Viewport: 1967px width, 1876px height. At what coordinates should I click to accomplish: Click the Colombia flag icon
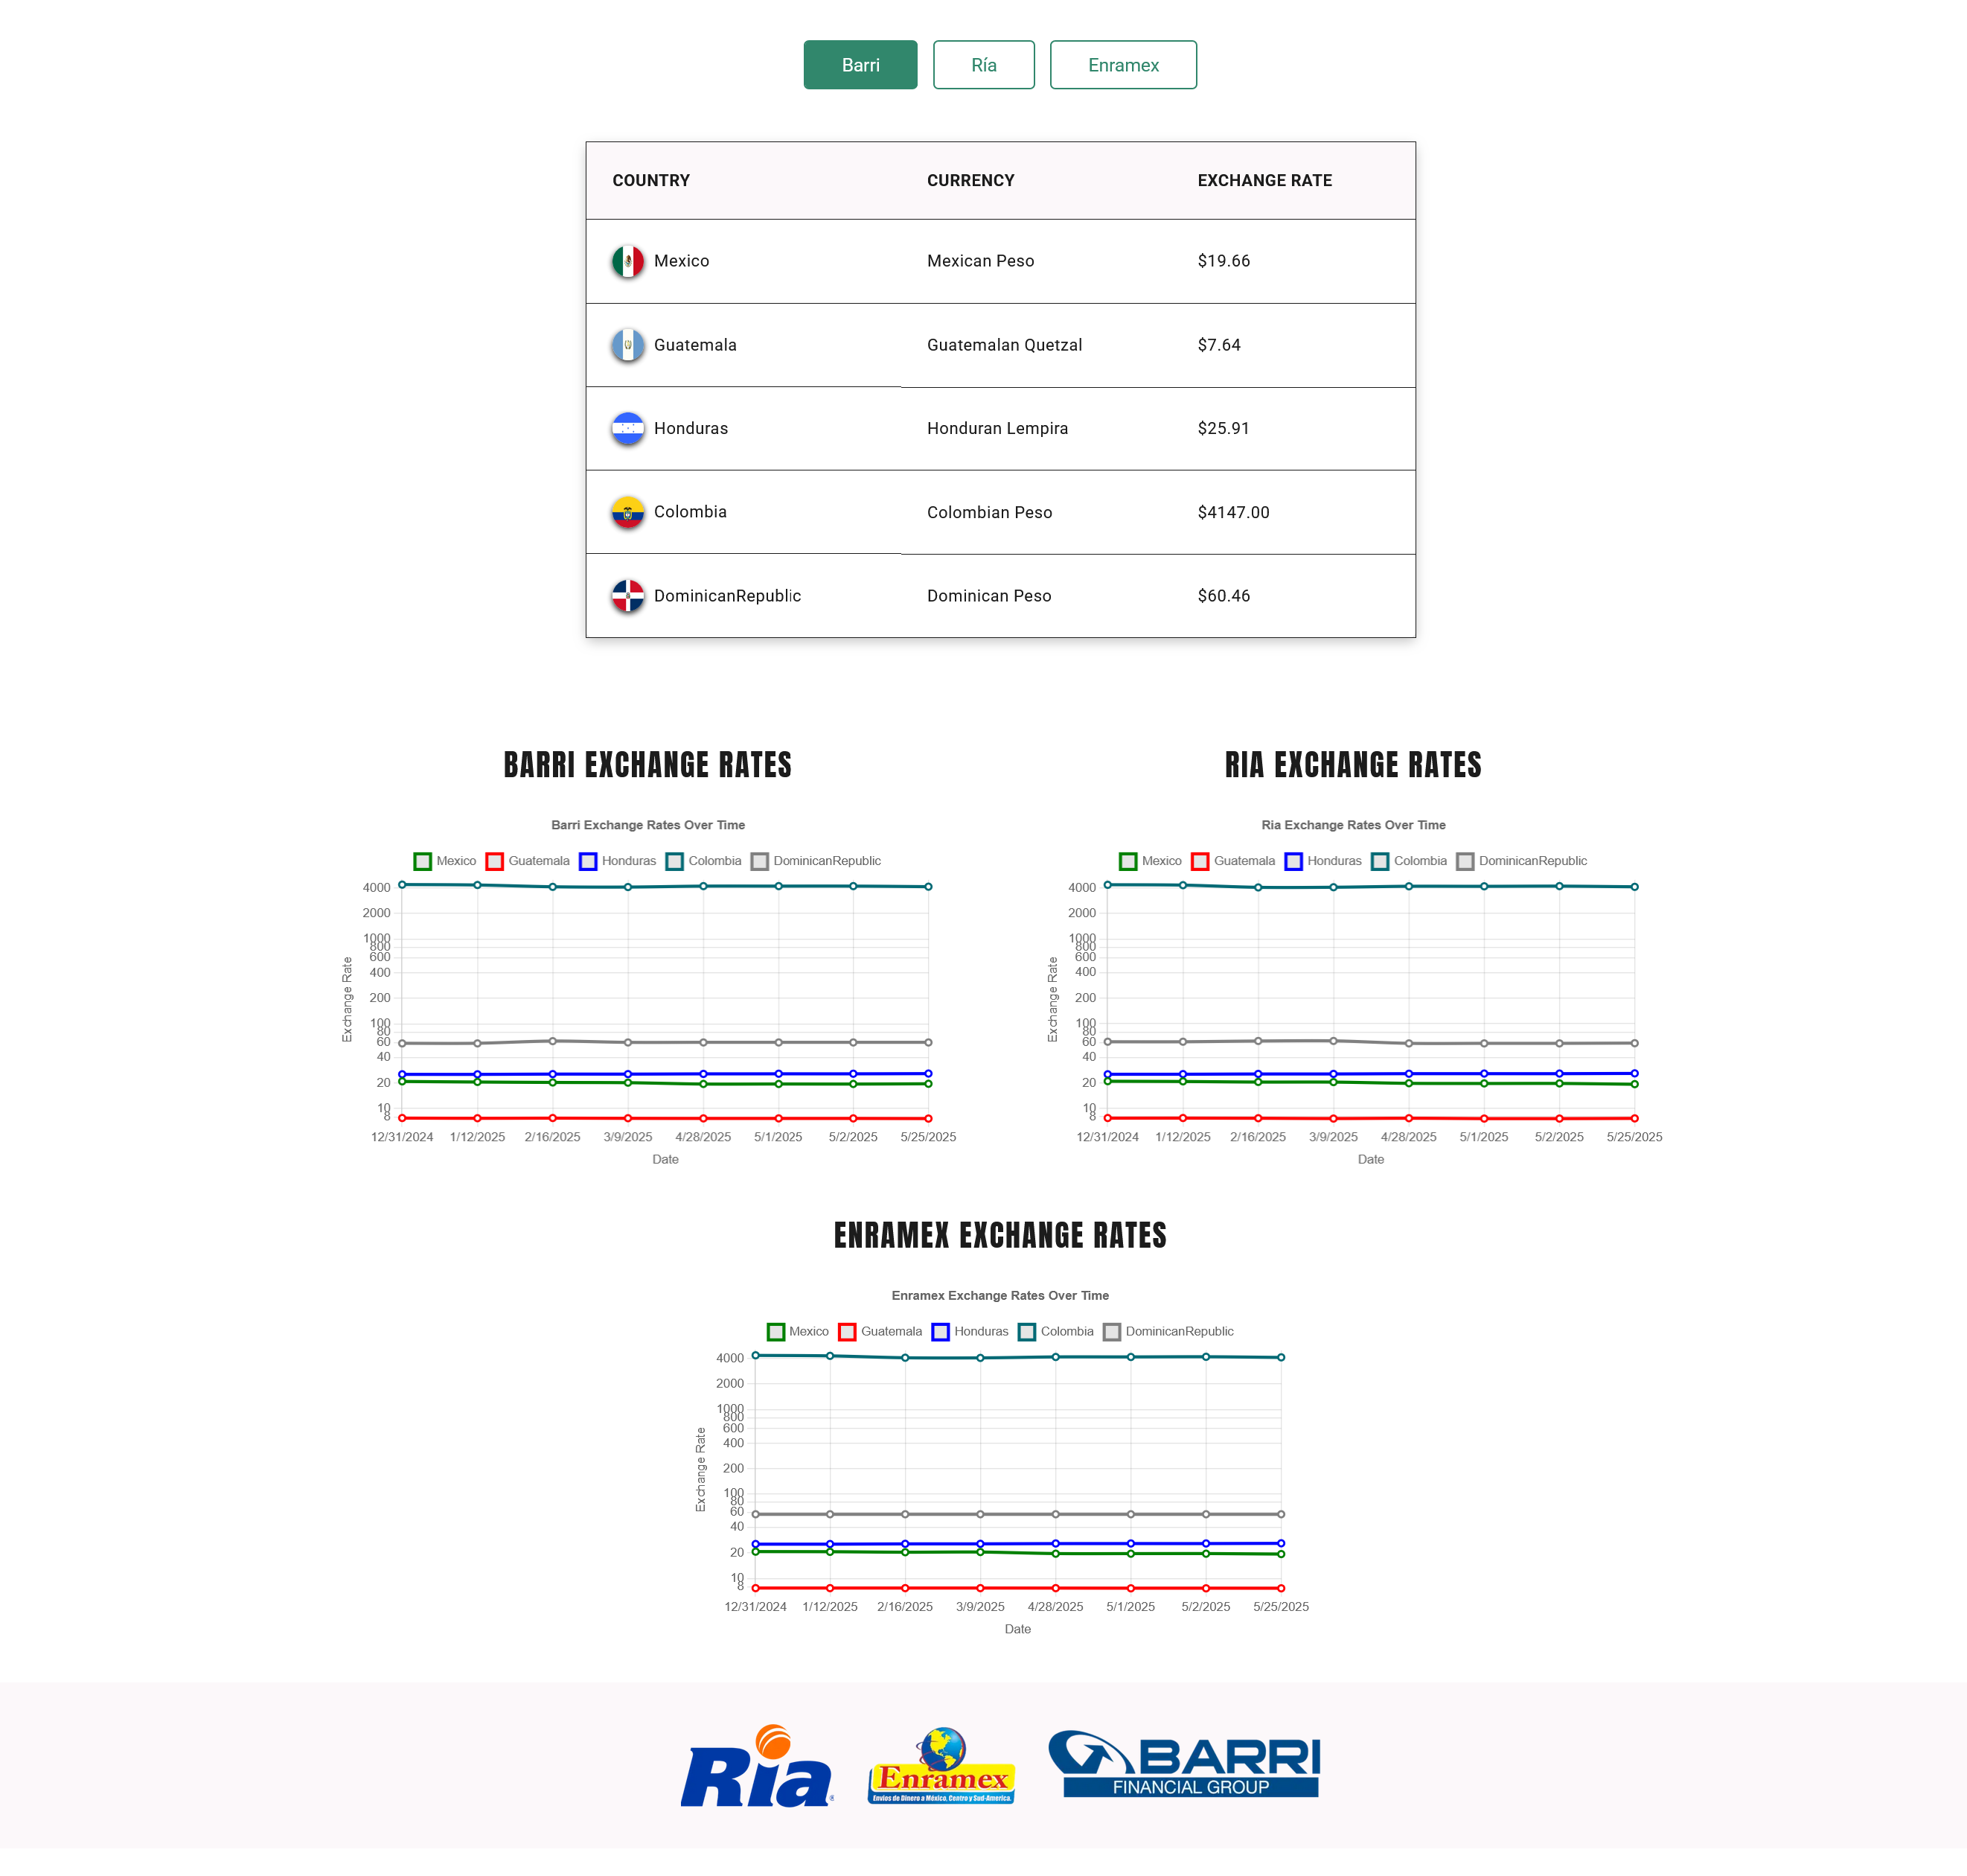627,512
